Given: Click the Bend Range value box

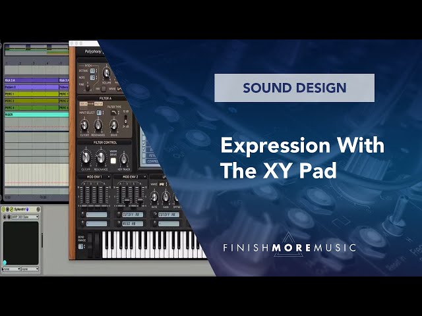Looking at the screenshot, I should (x=80, y=246).
